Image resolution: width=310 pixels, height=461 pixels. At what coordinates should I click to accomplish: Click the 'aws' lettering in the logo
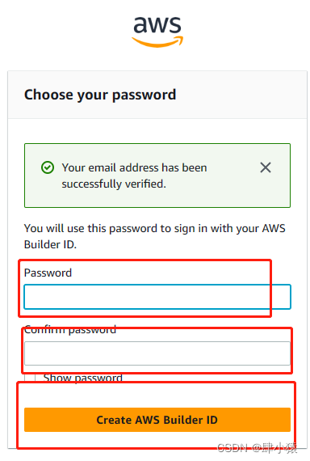(157, 25)
